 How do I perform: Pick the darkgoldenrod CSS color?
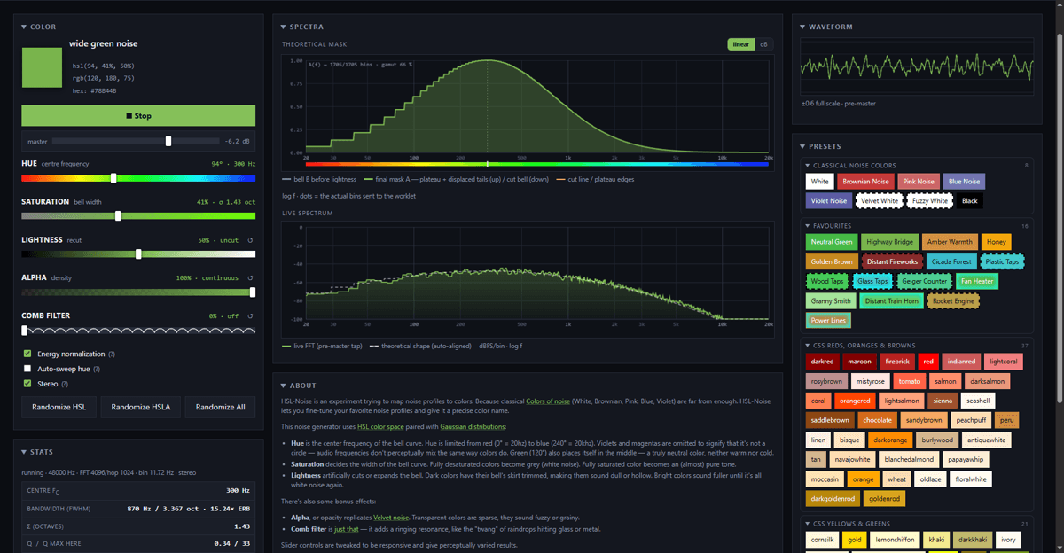[x=833, y=499]
